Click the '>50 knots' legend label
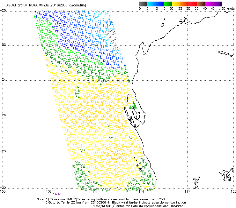236x208 pixels. tap(227, 9)
